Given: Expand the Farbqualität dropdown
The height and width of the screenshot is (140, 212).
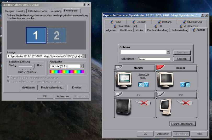Looking at the screenshot, I should pos(82,66).
